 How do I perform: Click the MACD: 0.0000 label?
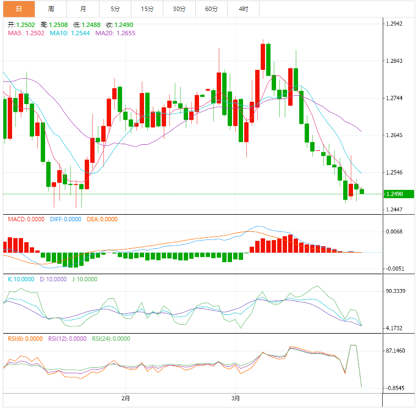click(26, 219)
